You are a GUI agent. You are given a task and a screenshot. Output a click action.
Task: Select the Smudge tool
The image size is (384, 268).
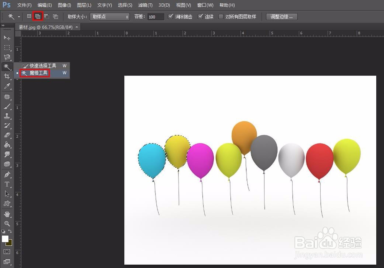coord(7,154)
